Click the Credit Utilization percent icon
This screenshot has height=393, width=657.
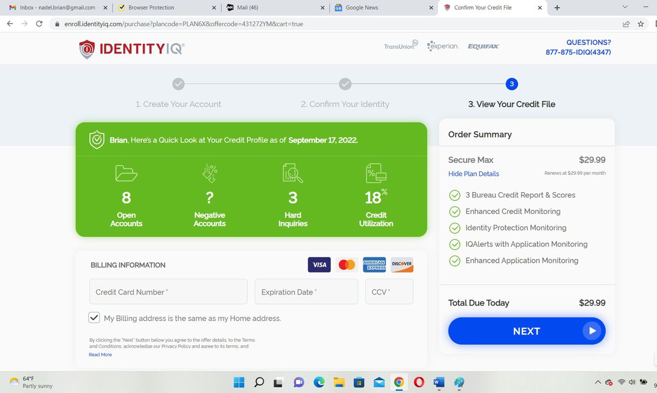click(376, 172)
